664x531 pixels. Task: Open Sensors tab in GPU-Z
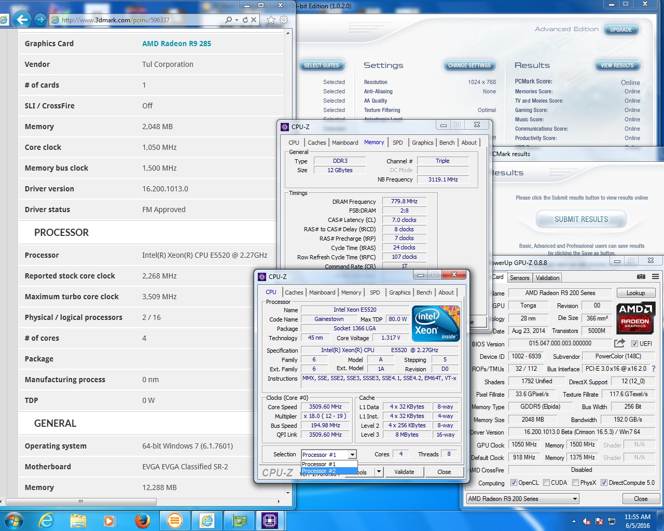coord(519,278)
